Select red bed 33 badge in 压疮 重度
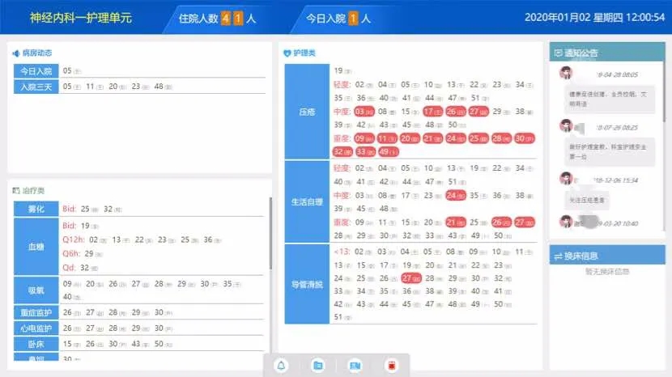This screenshot has width=672, height=377. [x=366, y=151]
